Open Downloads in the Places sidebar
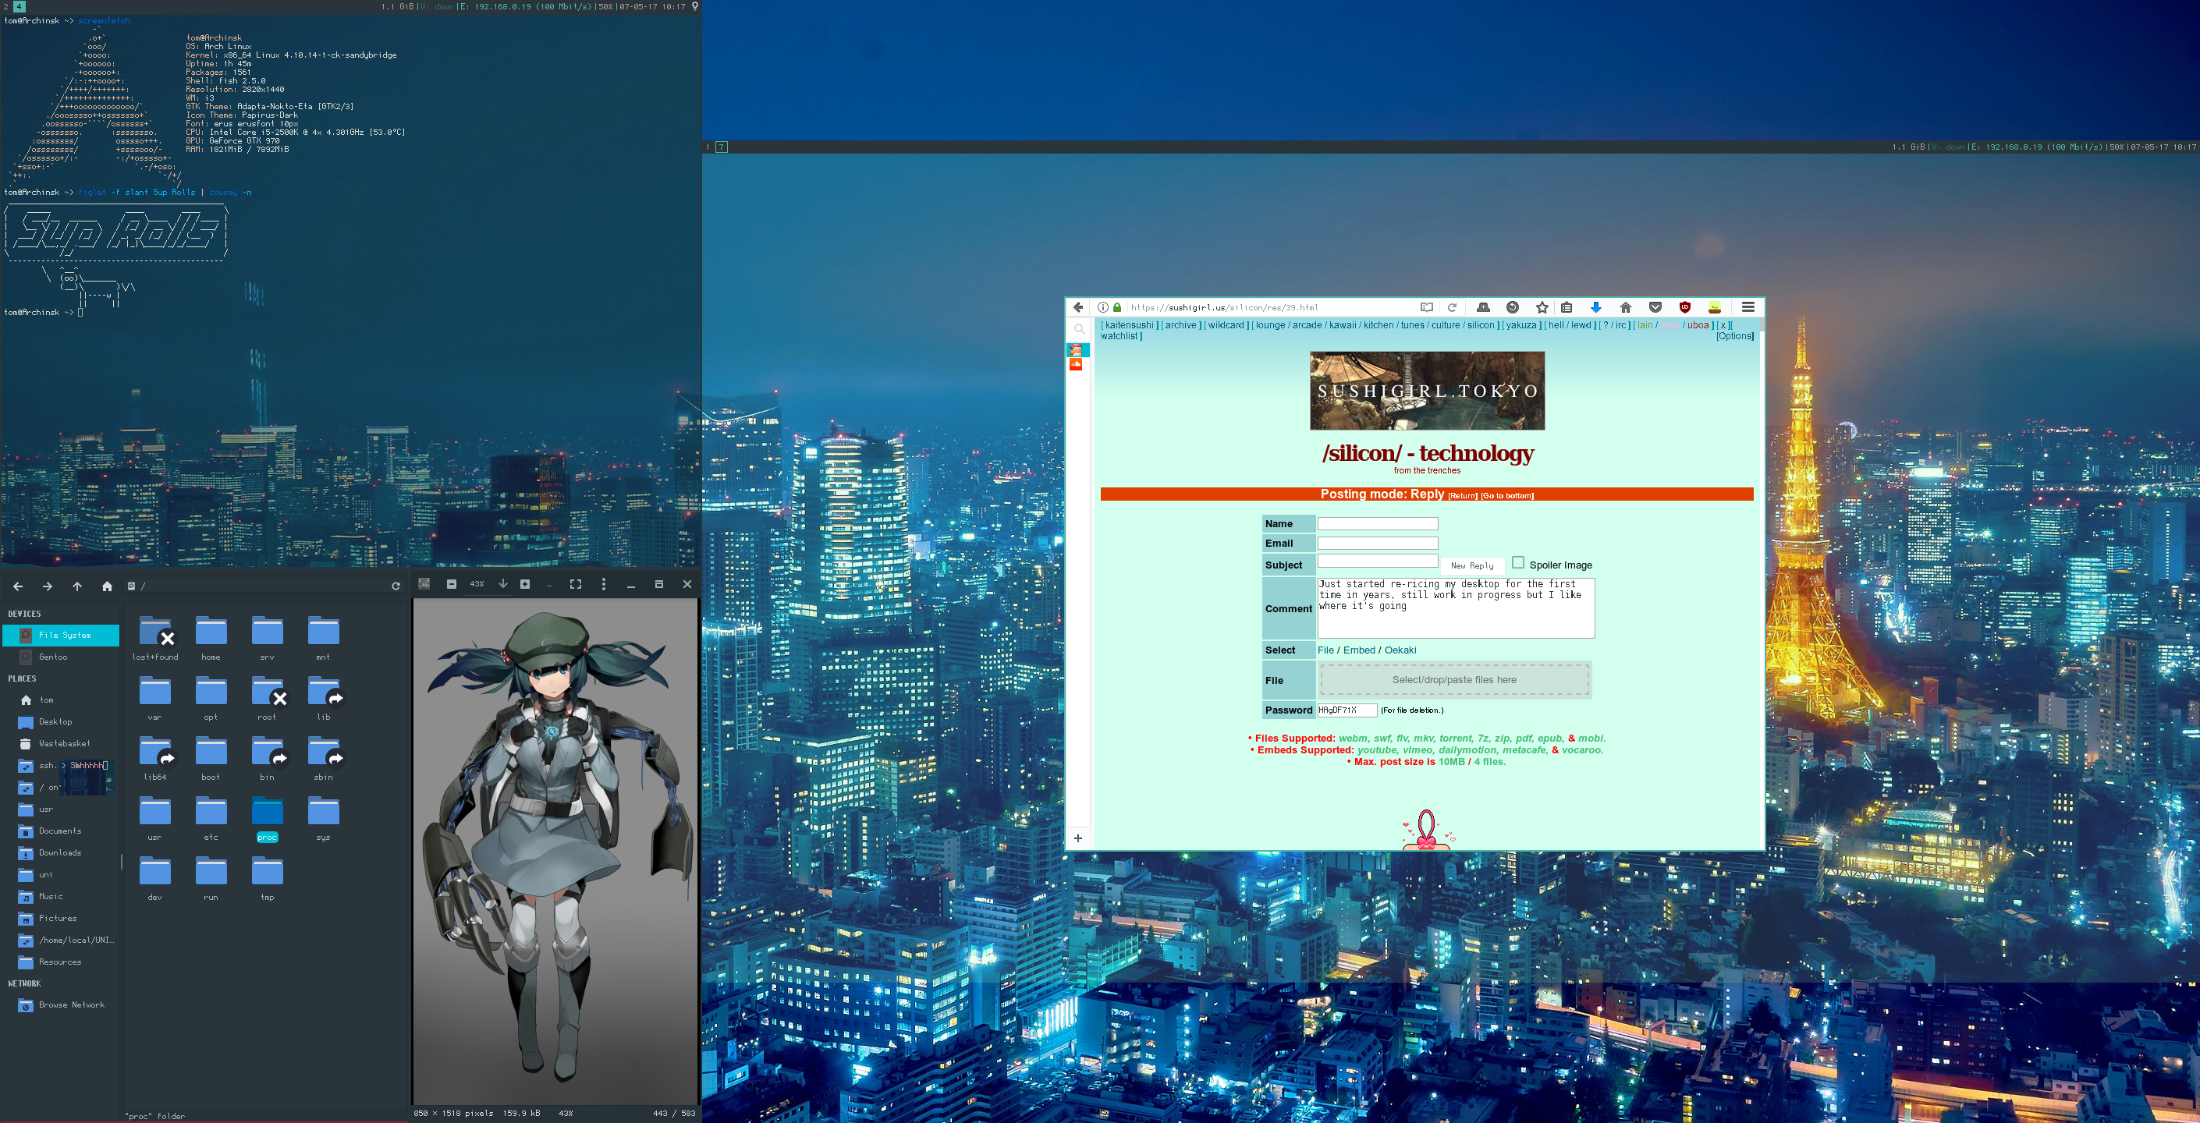The image size is (2200, 1123). coord(60,852)
